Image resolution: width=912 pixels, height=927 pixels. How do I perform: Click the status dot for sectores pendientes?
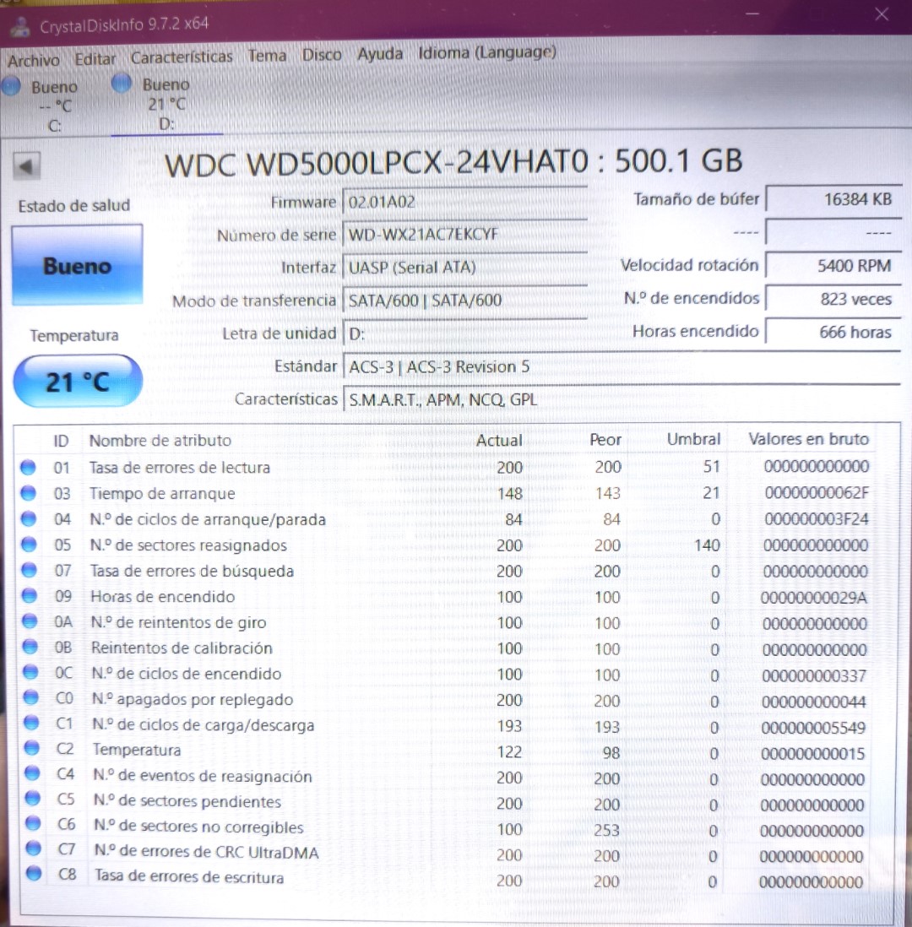point(33,800)
